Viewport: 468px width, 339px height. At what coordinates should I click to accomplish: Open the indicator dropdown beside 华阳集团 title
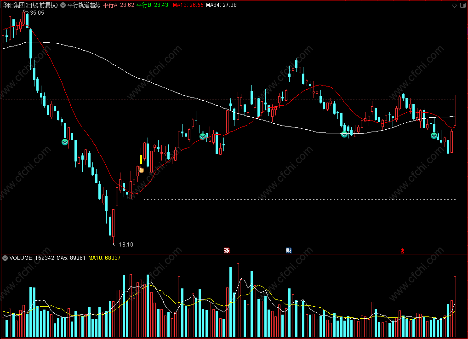click(63, 5)
